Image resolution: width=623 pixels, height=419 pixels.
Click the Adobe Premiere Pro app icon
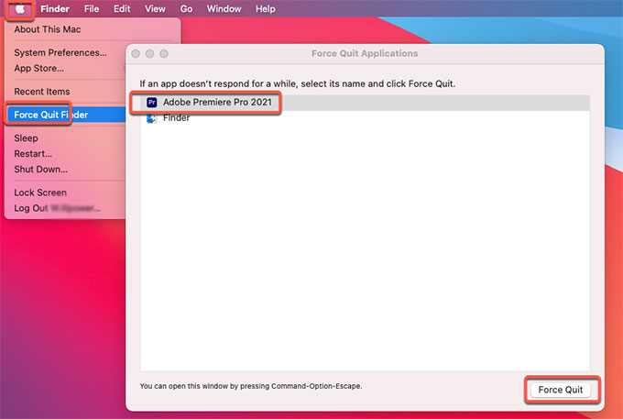point(151,103)
